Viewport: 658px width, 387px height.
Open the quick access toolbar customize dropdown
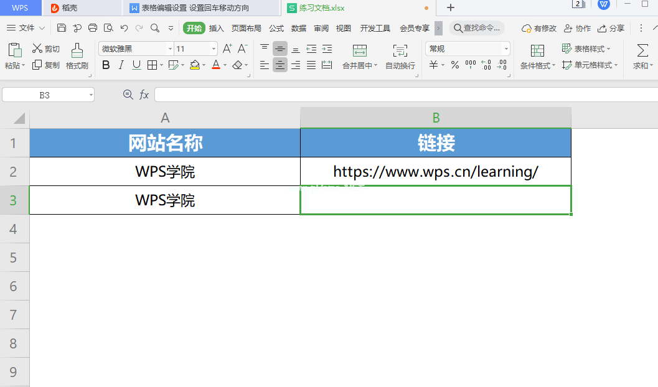pos(171,29)
